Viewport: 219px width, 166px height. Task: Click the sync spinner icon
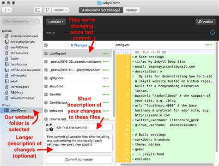[x=213, y=32]
